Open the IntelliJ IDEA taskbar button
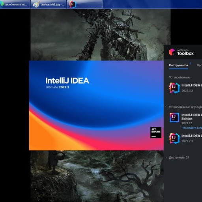202x202 pixels. pos(85,4)
